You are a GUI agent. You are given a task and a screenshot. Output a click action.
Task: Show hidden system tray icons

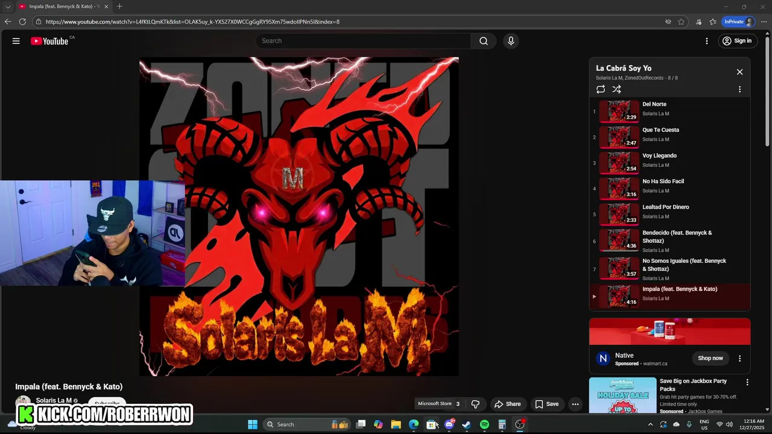click(x=650, y=424)
